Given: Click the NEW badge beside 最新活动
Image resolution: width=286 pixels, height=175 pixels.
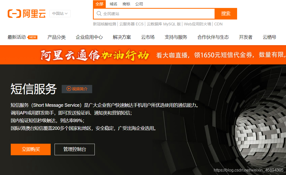Looking at the screenshot, I should (x=33, y=37).
